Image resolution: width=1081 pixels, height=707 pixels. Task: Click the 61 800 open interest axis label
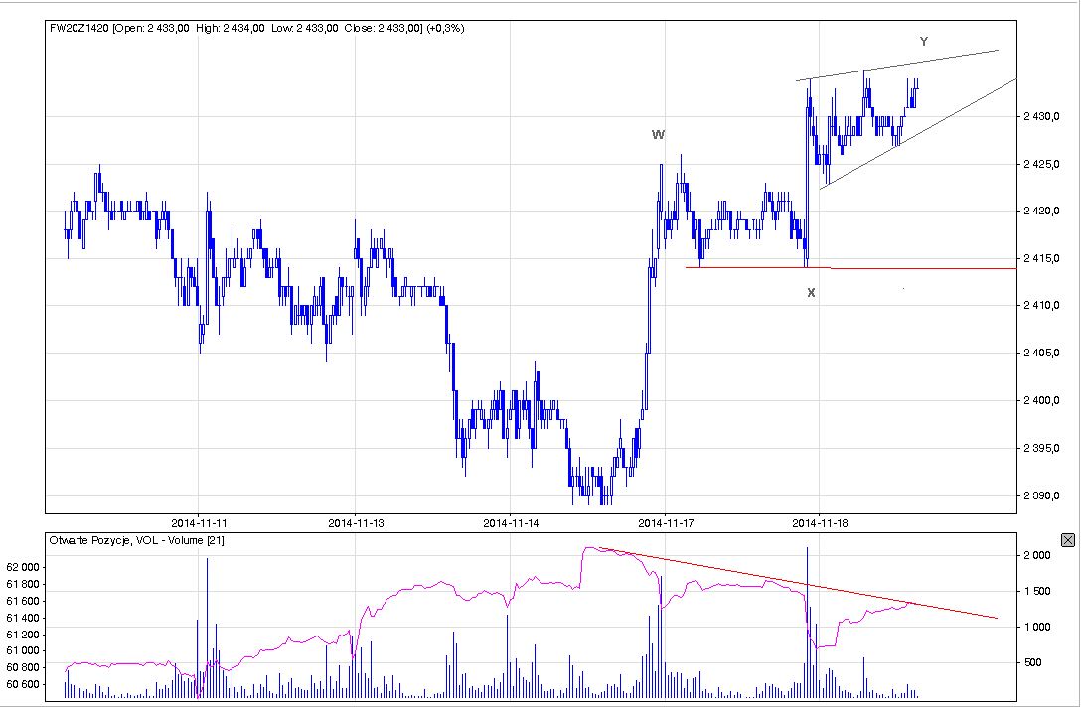coord(23,584)
